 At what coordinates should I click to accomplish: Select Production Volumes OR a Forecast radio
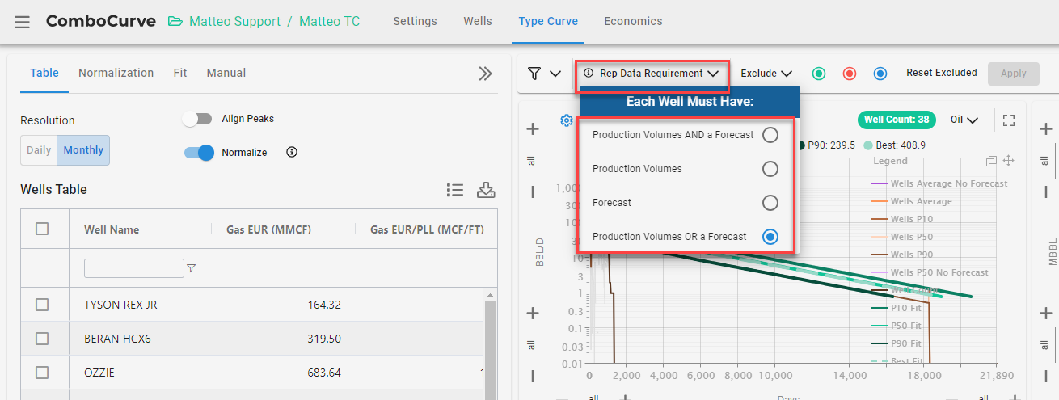770,237
